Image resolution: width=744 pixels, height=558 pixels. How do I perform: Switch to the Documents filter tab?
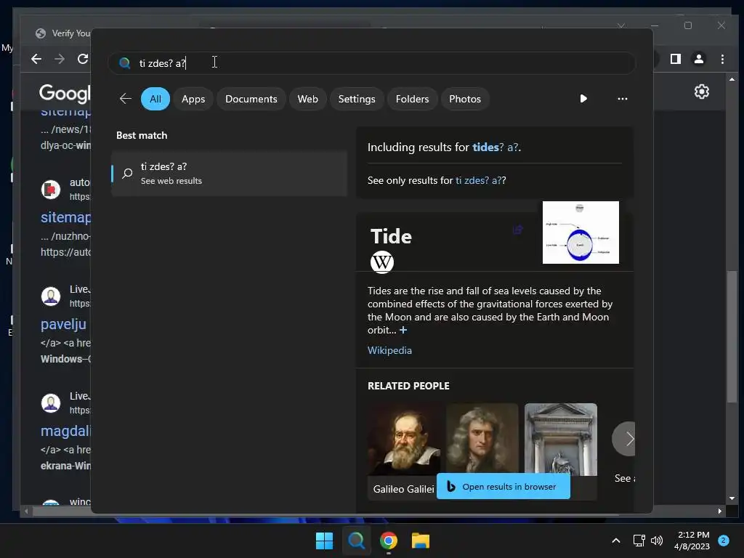coord(251,99)
